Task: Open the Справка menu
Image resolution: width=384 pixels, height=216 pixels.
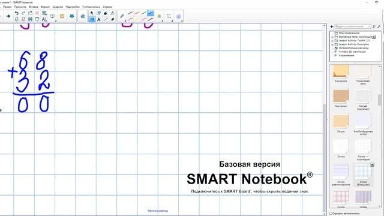Action: (x=107, y=7)
